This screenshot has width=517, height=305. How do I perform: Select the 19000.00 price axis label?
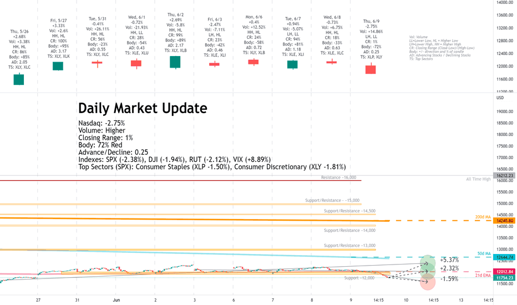pyautogui.click(x=505, y=111)
